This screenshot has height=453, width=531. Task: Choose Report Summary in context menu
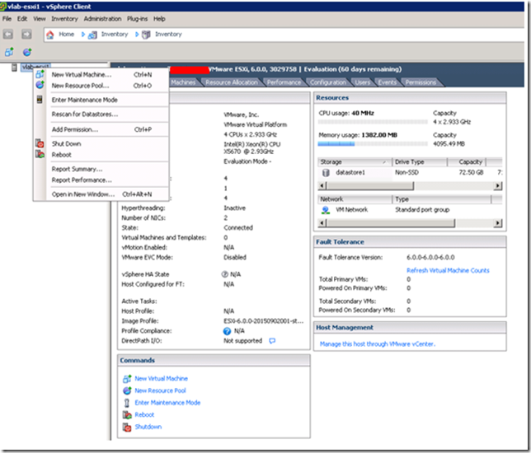click(101, 169)
